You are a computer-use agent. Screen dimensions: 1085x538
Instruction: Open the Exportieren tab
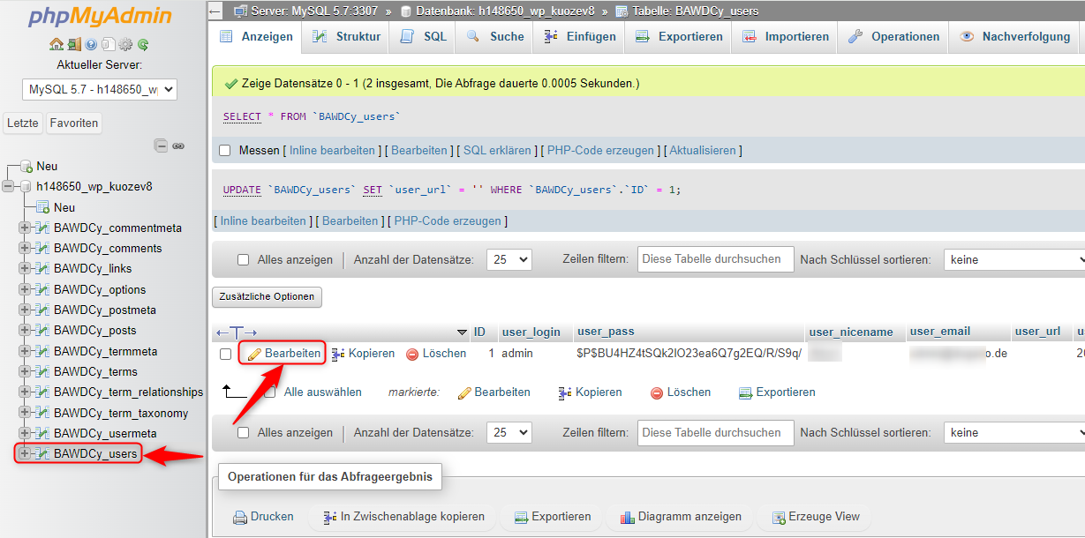(x=679, y=37)
